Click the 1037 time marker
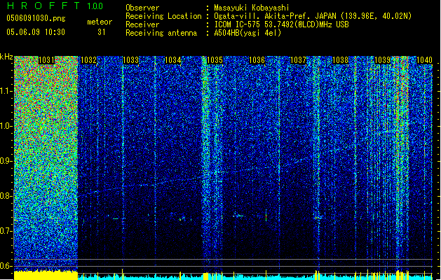Screen dimensions: 441x280 coord(298,60)
